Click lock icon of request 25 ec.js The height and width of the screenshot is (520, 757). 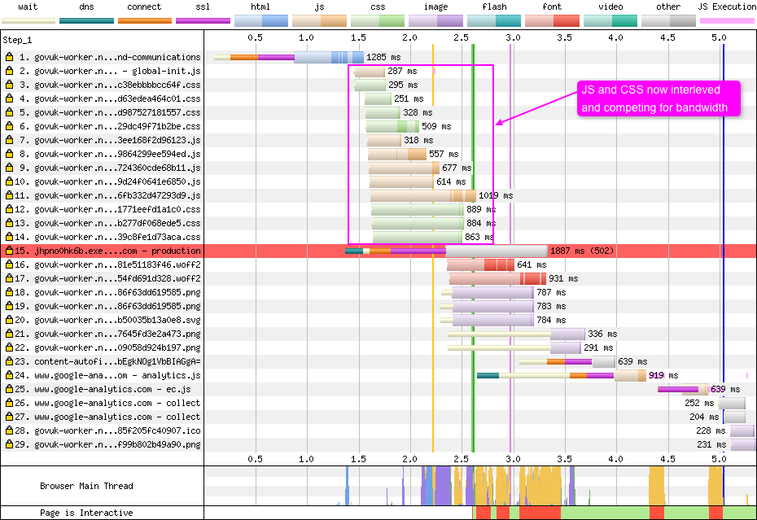click(9, 389)
